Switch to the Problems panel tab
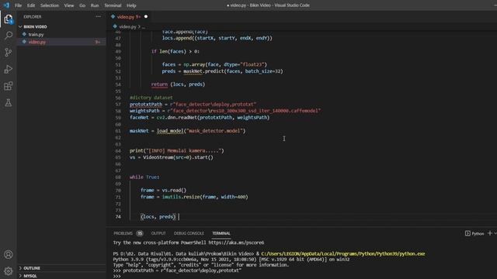The height and width of the screenshot is (279, 497). 123,233
